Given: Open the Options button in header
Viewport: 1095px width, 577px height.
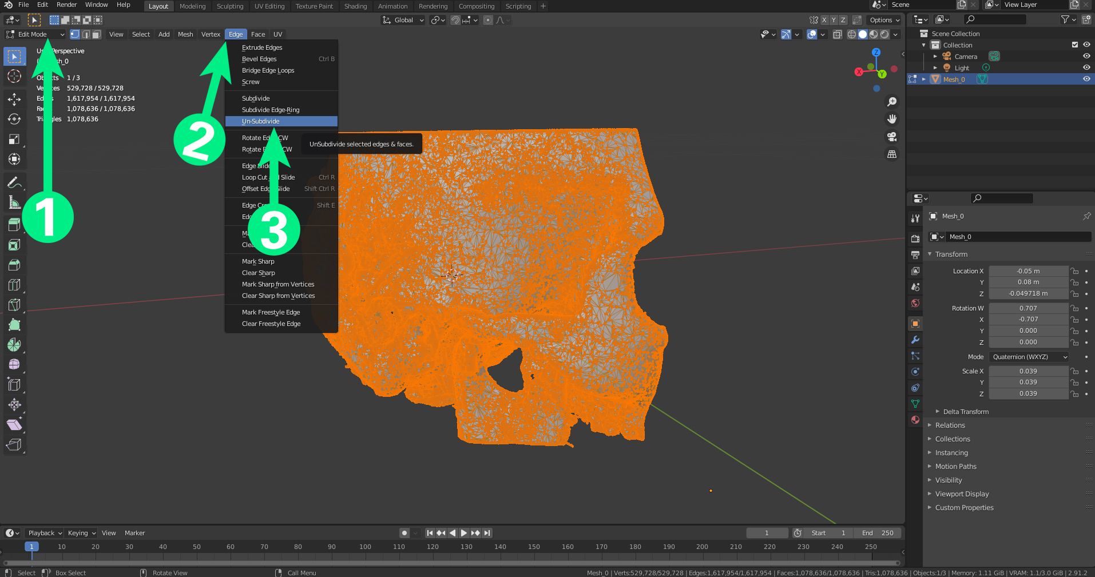Looking at the screenshot, I should [x=884, y=20].
